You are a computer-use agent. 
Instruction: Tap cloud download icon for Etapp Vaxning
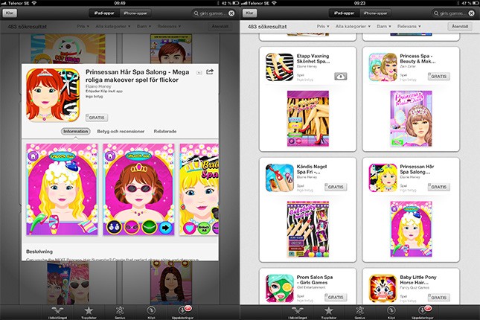point(340,76)
